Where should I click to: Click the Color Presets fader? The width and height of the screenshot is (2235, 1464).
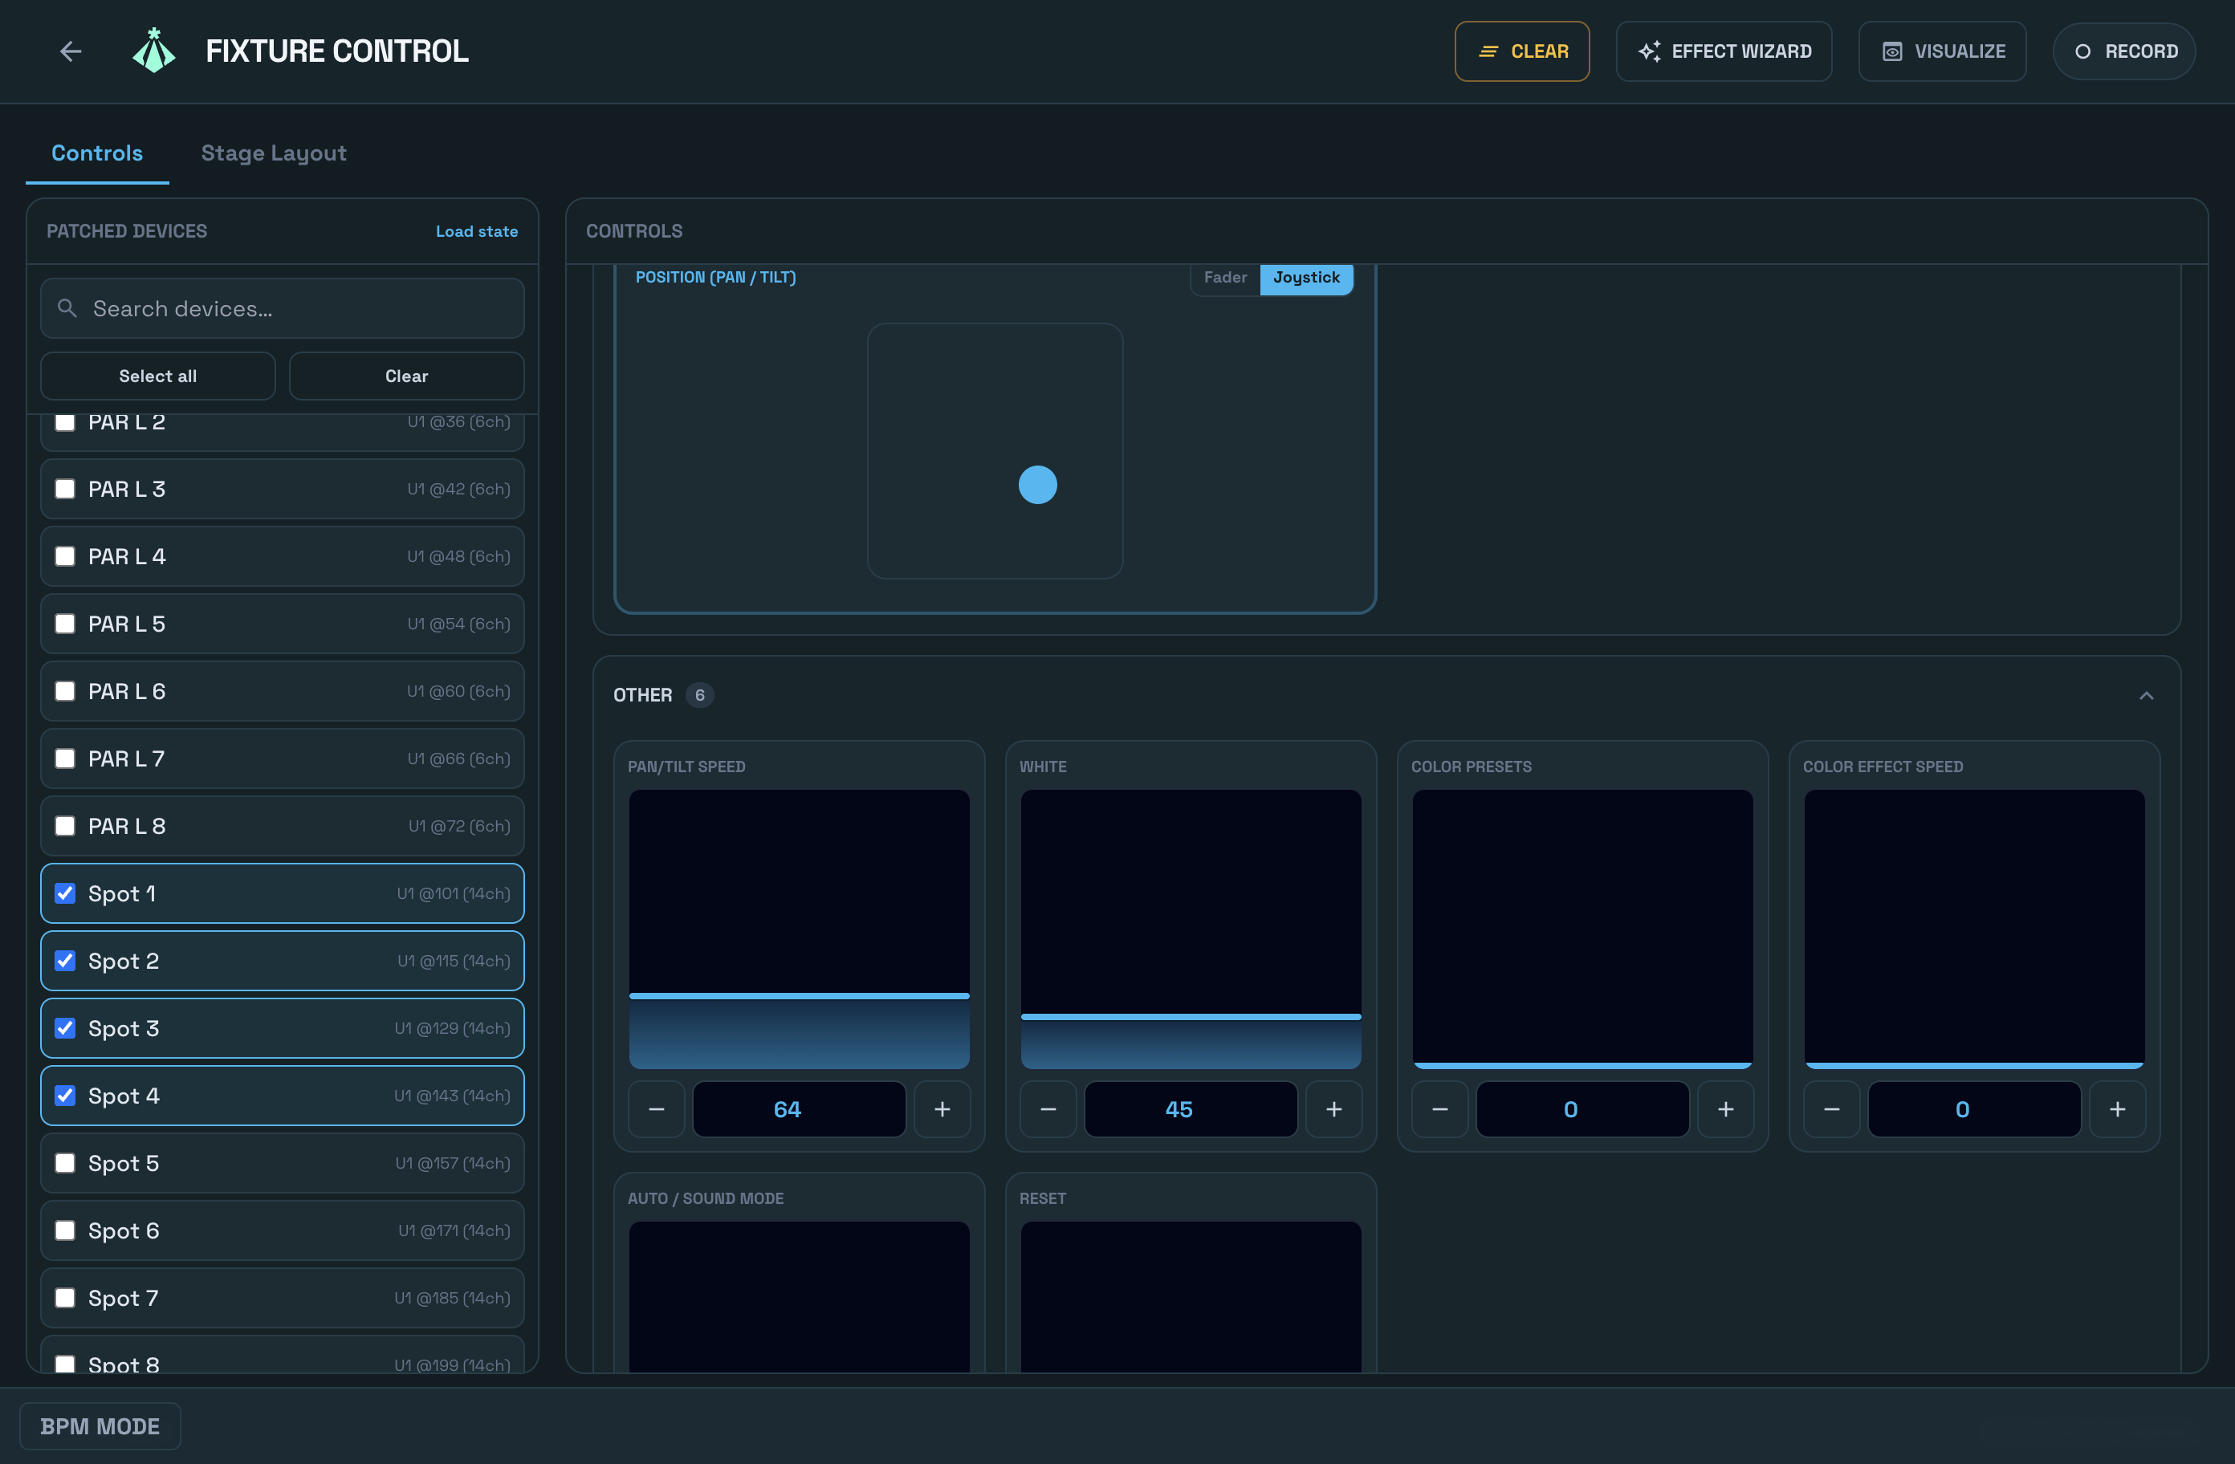tap(1582, 929)
